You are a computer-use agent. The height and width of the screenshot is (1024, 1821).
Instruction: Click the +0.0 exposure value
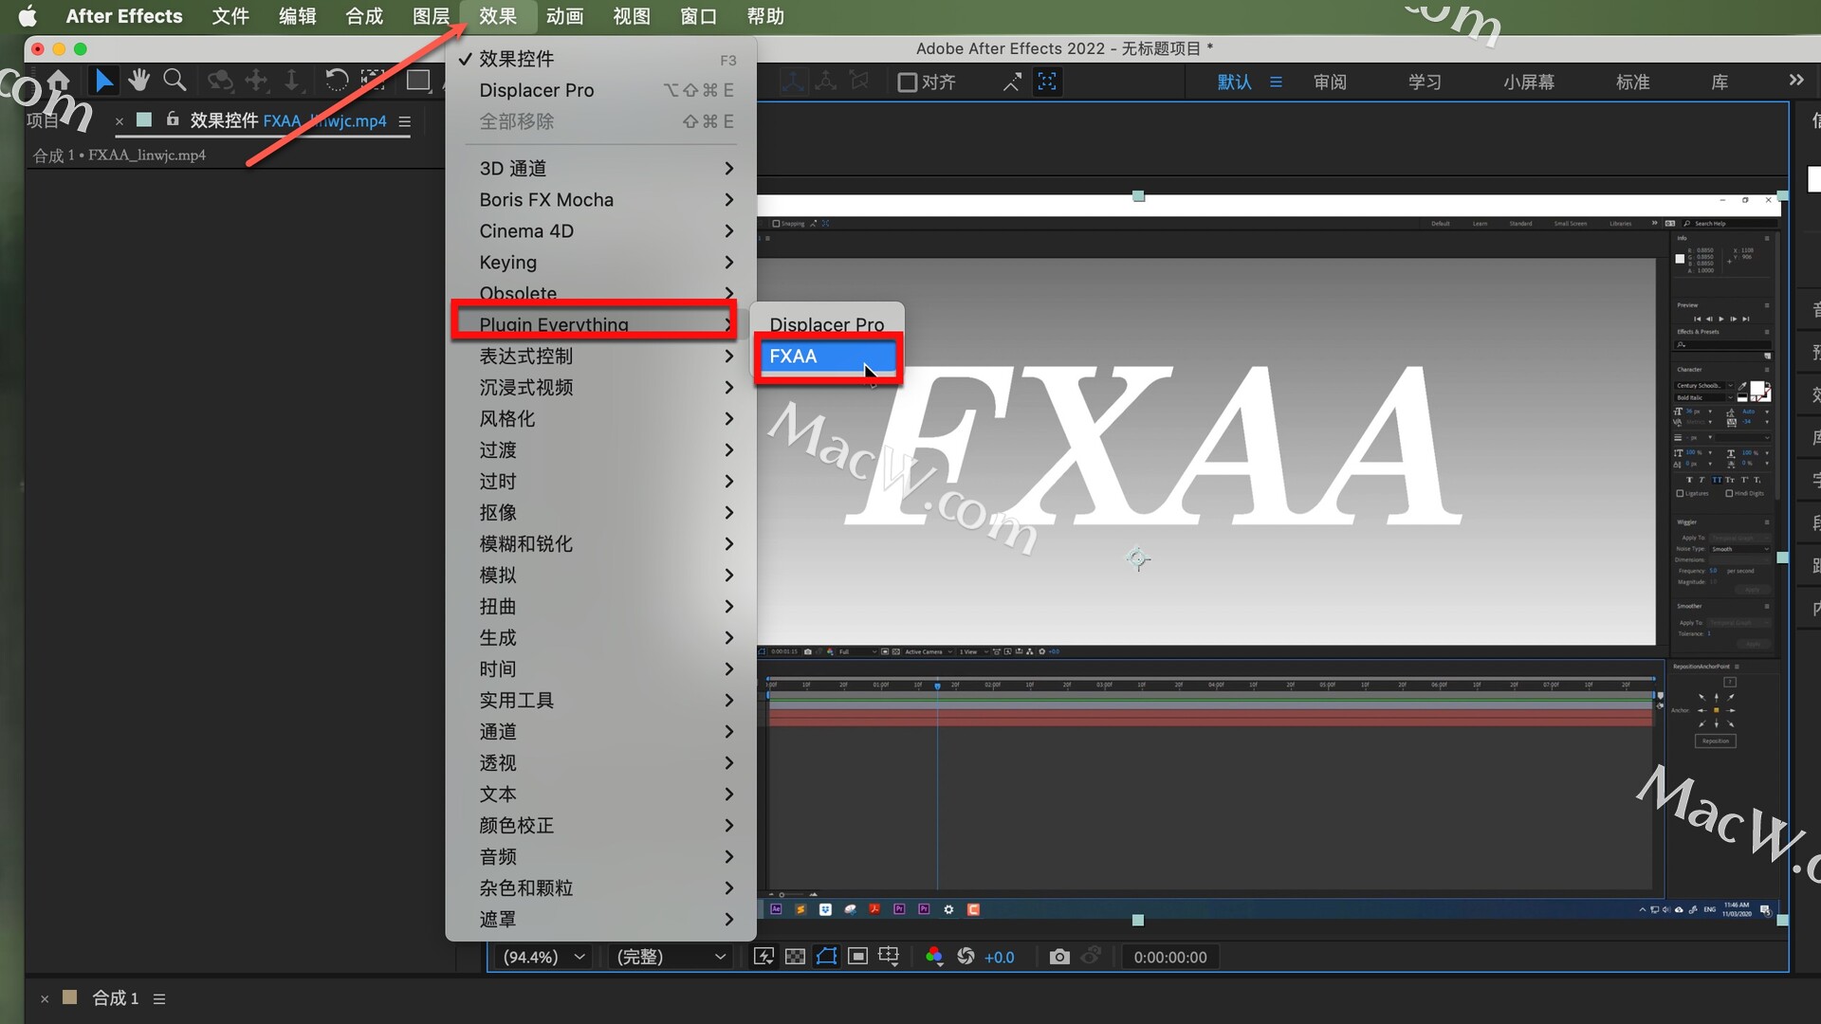(999, 958)
